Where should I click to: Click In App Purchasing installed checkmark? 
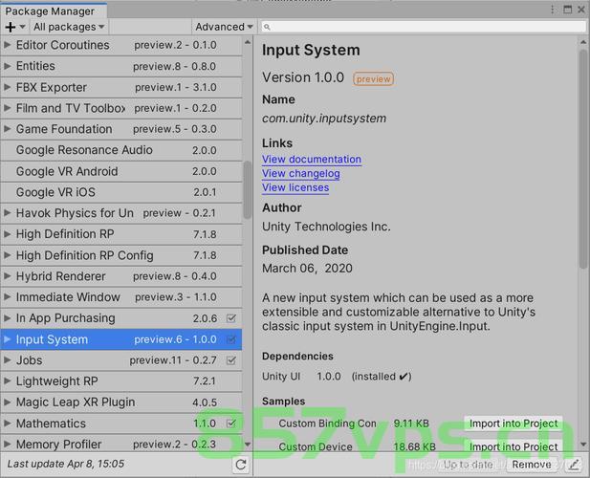[231, 318]
